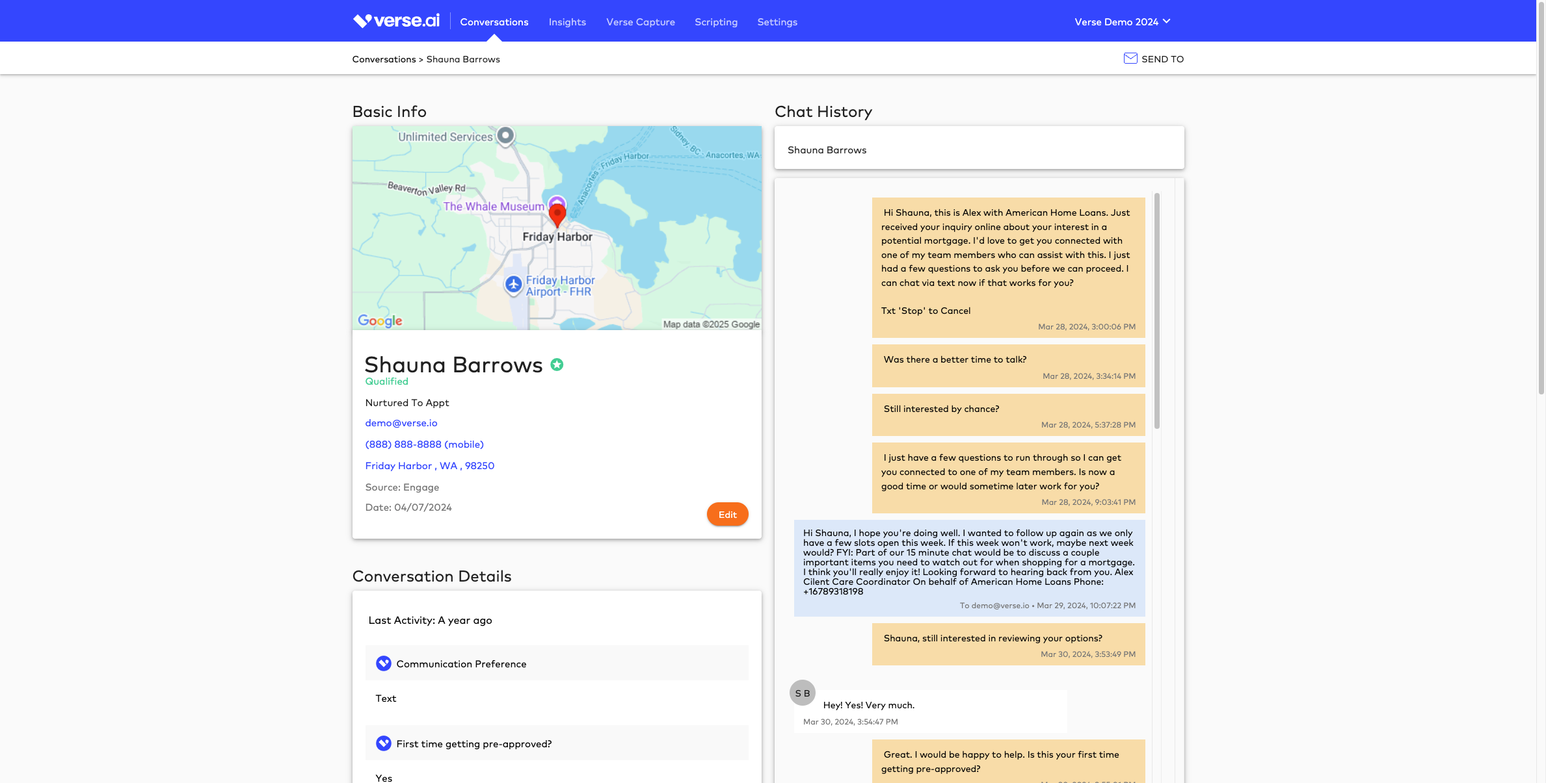
Task: Click the Conversations breadcrumb link
Action: point(384,59)
